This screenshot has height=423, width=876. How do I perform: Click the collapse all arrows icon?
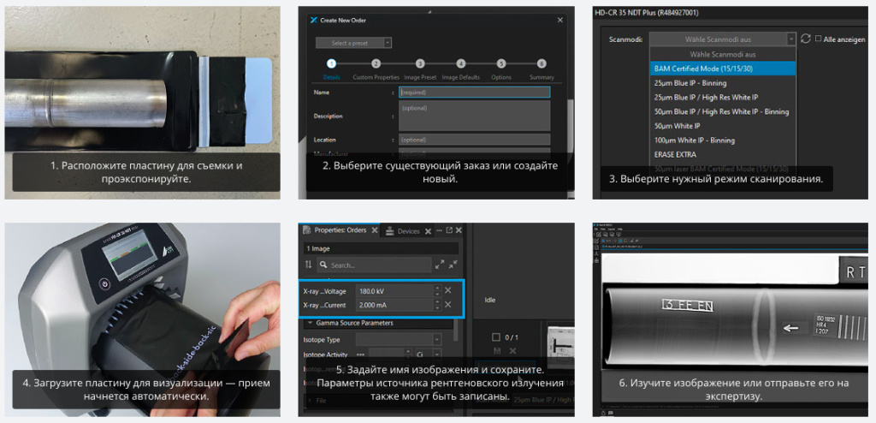[453, 265]
